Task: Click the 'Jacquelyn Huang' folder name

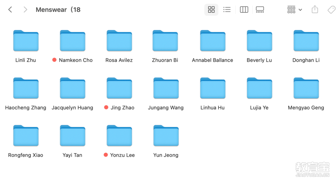Action: click(72, 108)
